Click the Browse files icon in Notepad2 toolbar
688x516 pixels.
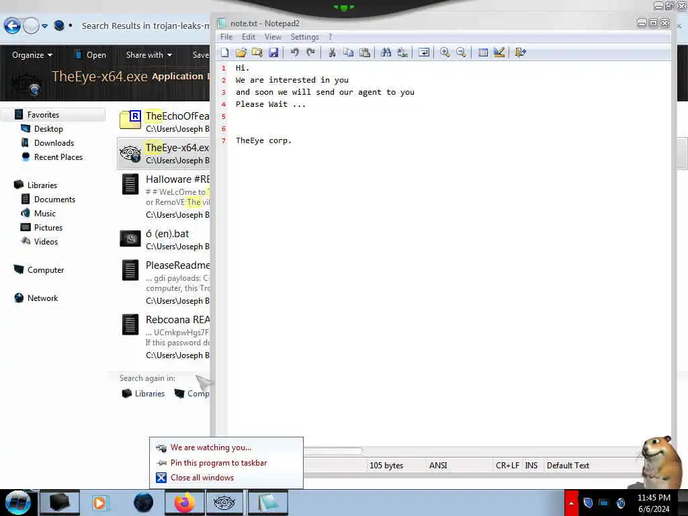pos(257,52)
